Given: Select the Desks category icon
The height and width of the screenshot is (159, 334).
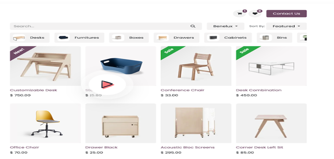Looking at the screenshot, I should (x=19, y=38).
